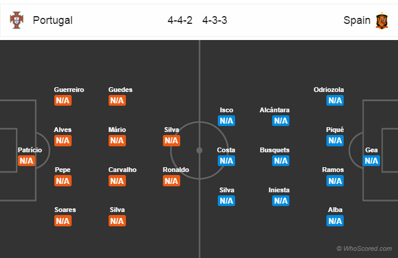Click Guerreiro's orange rating badge

point(63,100)
